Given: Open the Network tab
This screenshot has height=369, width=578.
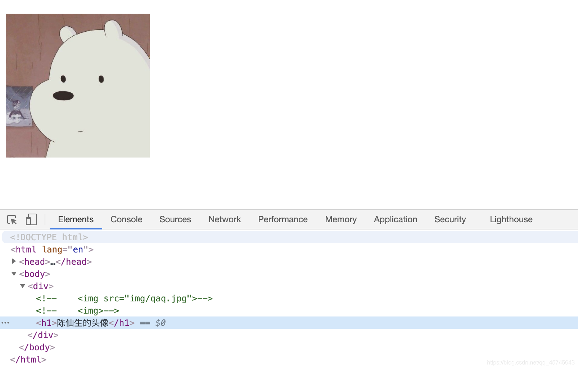Looking at the screenshot, I should [225, 219].
